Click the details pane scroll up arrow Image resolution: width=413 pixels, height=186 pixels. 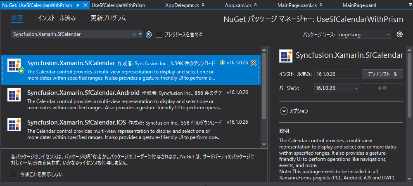coord(409,49)
